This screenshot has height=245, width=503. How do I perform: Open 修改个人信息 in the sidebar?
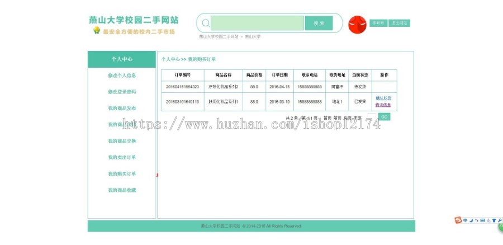122,76
